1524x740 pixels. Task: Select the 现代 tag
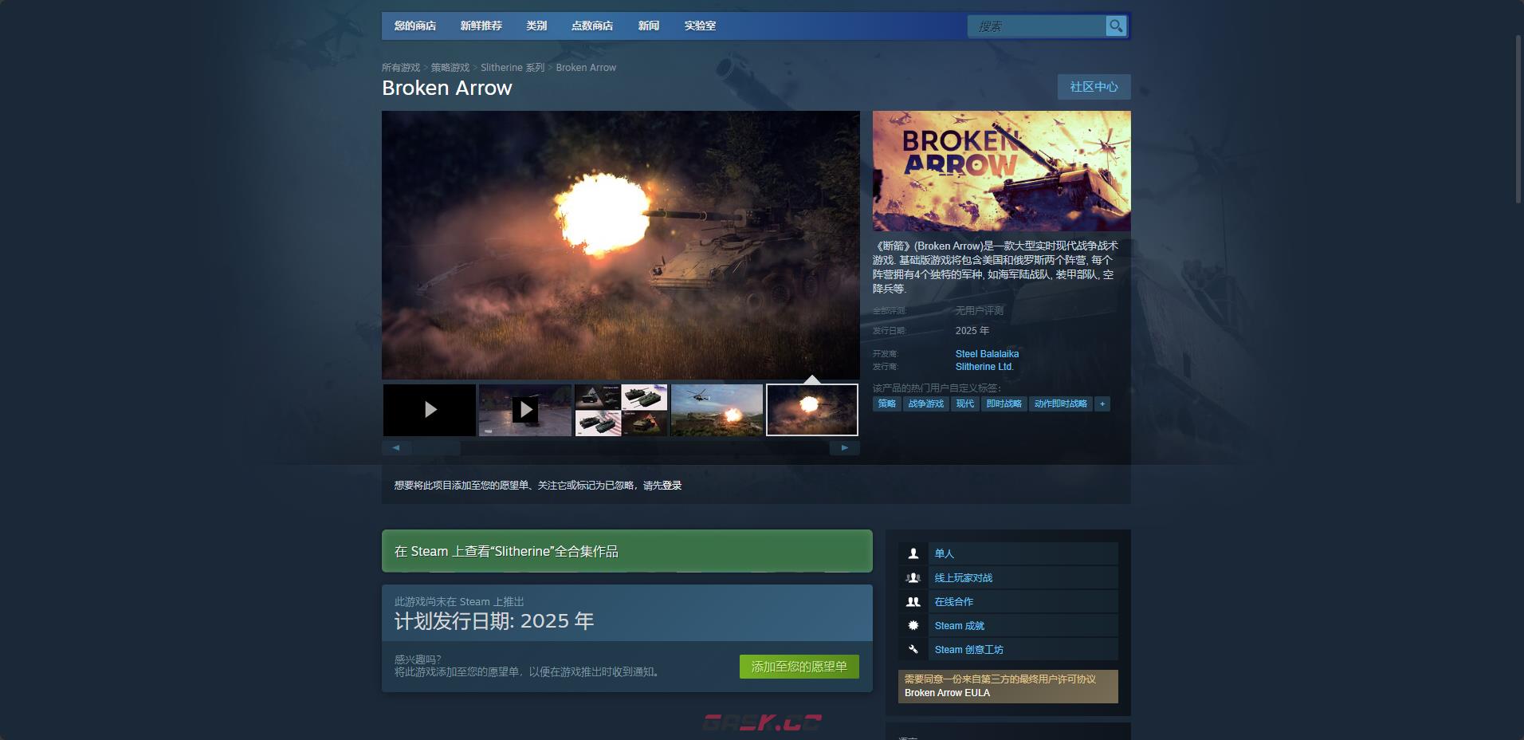coord(965,404)
